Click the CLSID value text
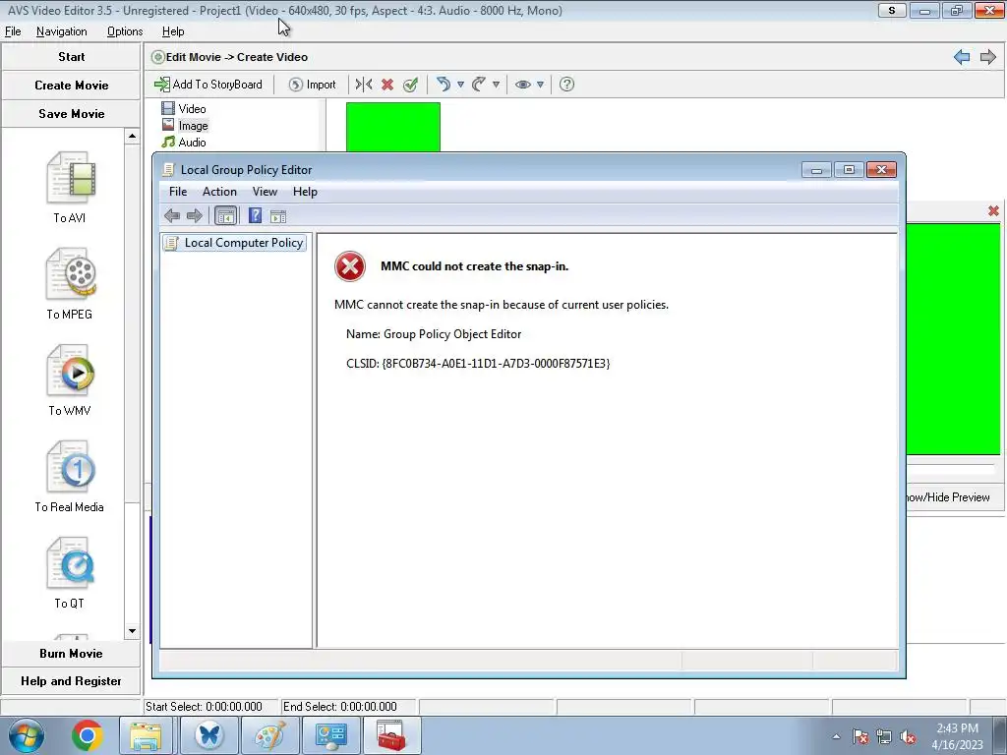1007x755 pixels. (x=496, y=364)
